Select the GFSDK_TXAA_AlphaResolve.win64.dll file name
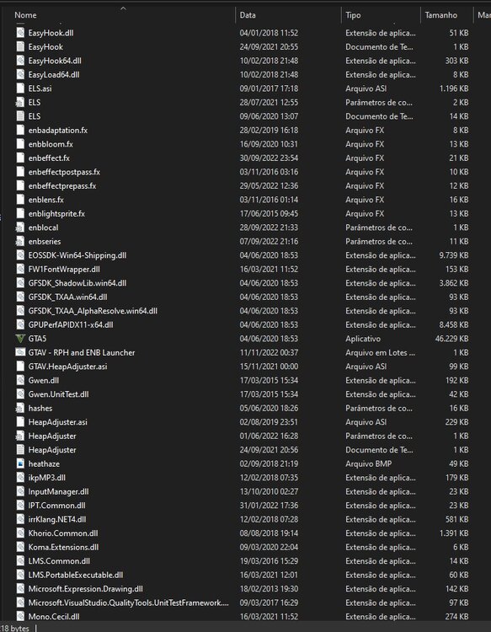491x632 pixels. (x=93, y=311)
